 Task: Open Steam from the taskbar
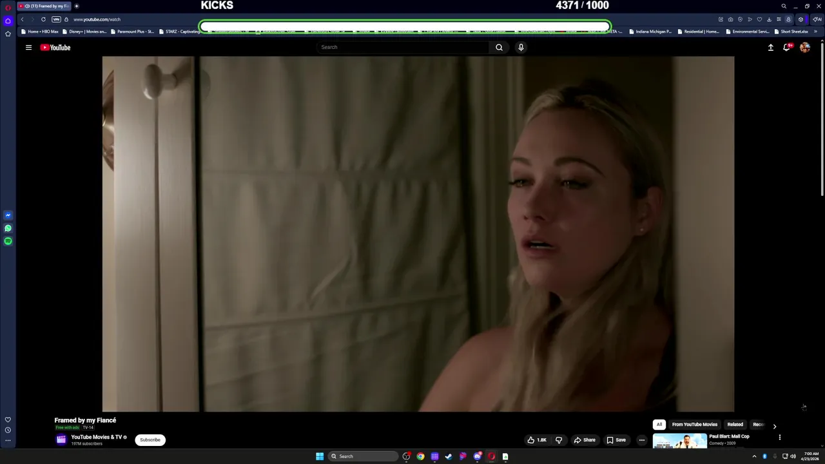[449, 456]
